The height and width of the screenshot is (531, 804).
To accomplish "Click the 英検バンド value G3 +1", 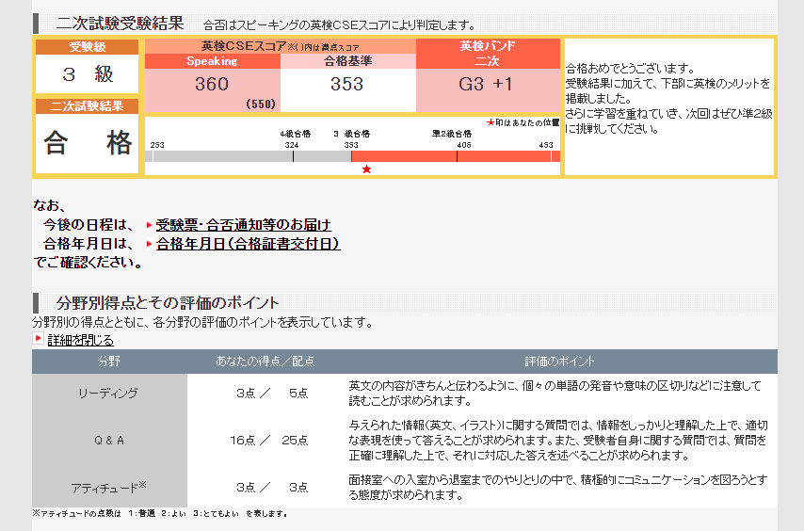I will tap(487, 85).
